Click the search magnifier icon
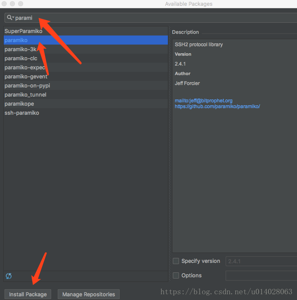 click(x=9, y=18)
